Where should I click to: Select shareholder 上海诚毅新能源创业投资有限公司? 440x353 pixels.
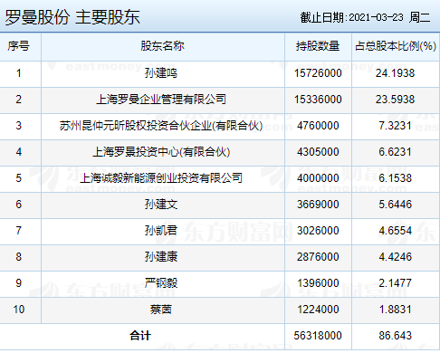[161, 178]
